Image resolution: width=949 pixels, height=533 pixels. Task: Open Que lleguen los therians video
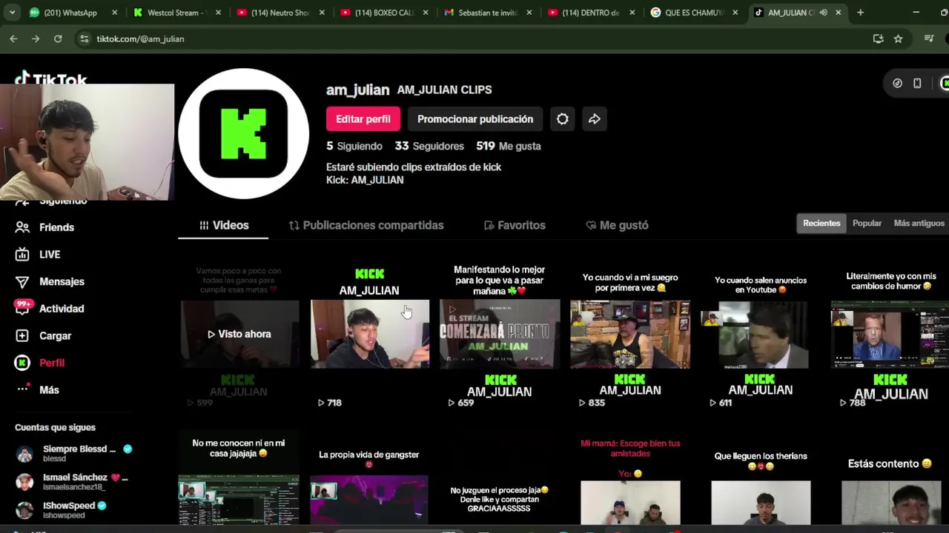[x=760, y=478]
